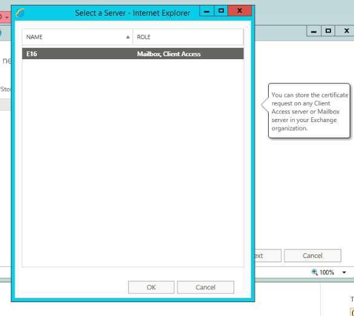This screenshot has width=354, height=316.
Task: Sort by the NAME column header
Action: [77, 37]
